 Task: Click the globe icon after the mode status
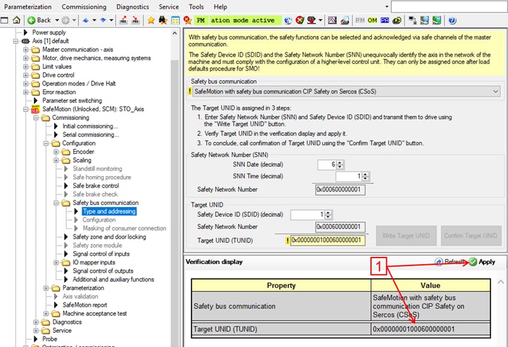pos(288,21)
